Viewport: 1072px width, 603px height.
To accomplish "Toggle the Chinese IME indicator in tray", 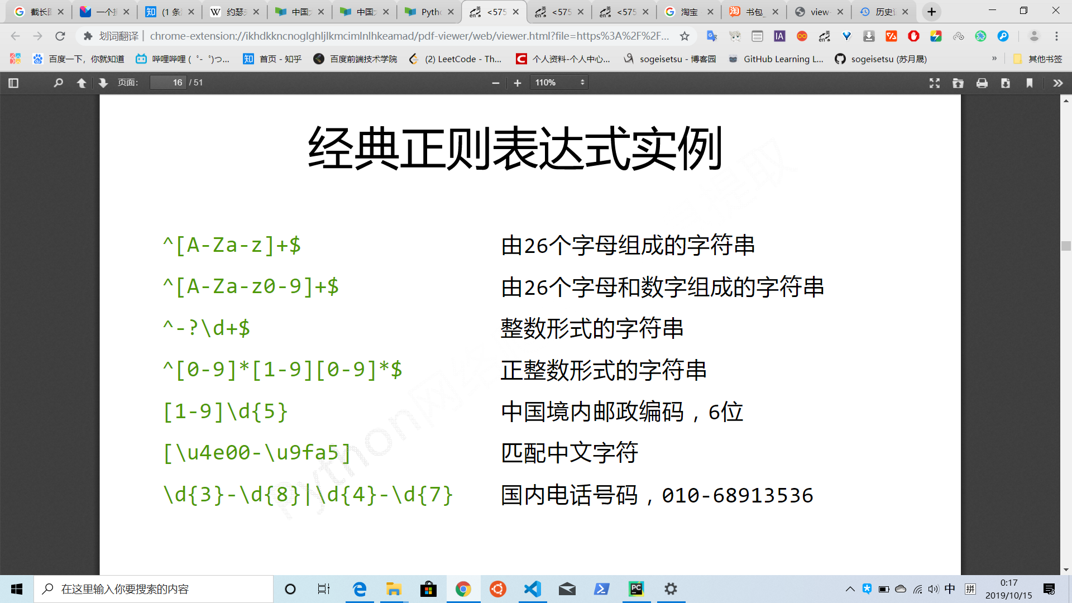I will pos(950,588).
